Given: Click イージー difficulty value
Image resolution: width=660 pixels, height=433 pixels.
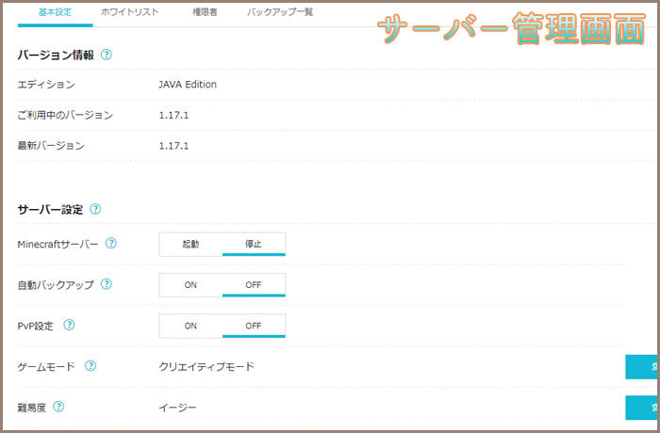Looking at the screenshot, I should click(x=177, y=408).
